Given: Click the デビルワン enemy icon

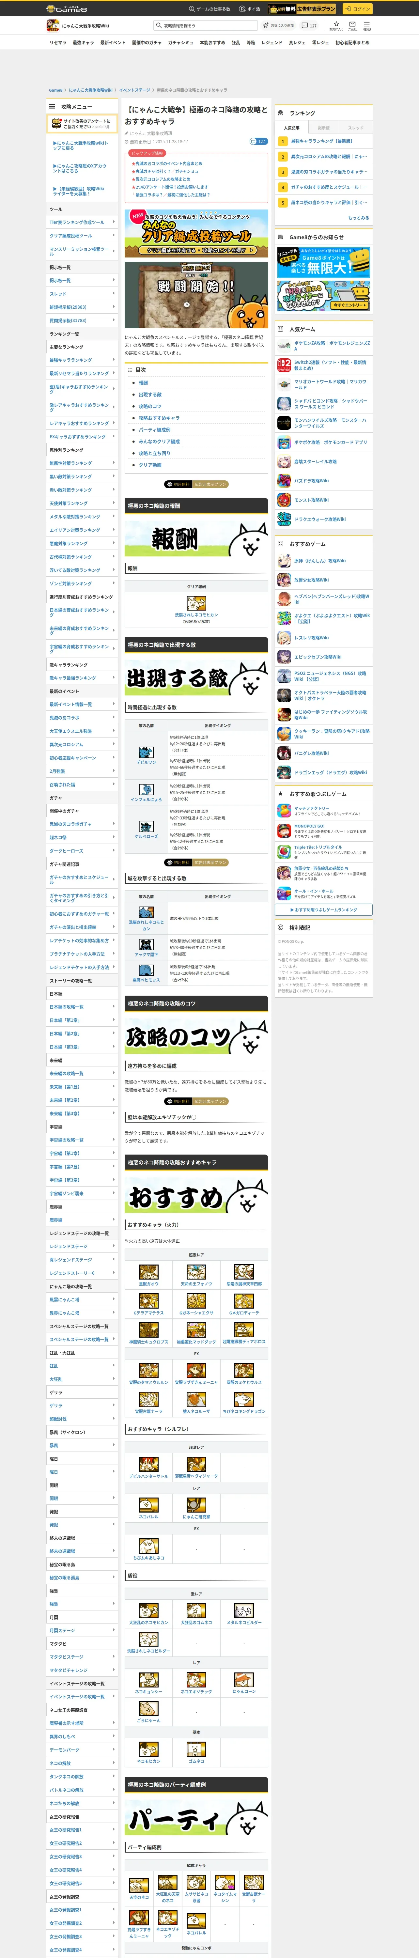Looking at the screenshot, I should click(146, 752).
